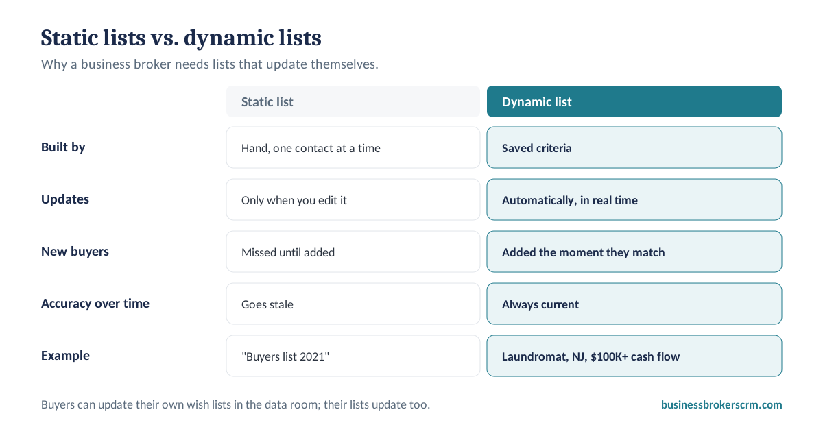This screenshot has height=425, width=823.
Task: Select the 'Example' row label
Action: 65,356
